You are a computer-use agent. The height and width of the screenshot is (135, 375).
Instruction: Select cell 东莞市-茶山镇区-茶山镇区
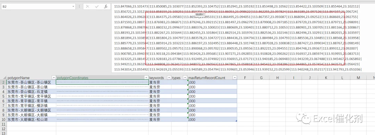(31, 83)
